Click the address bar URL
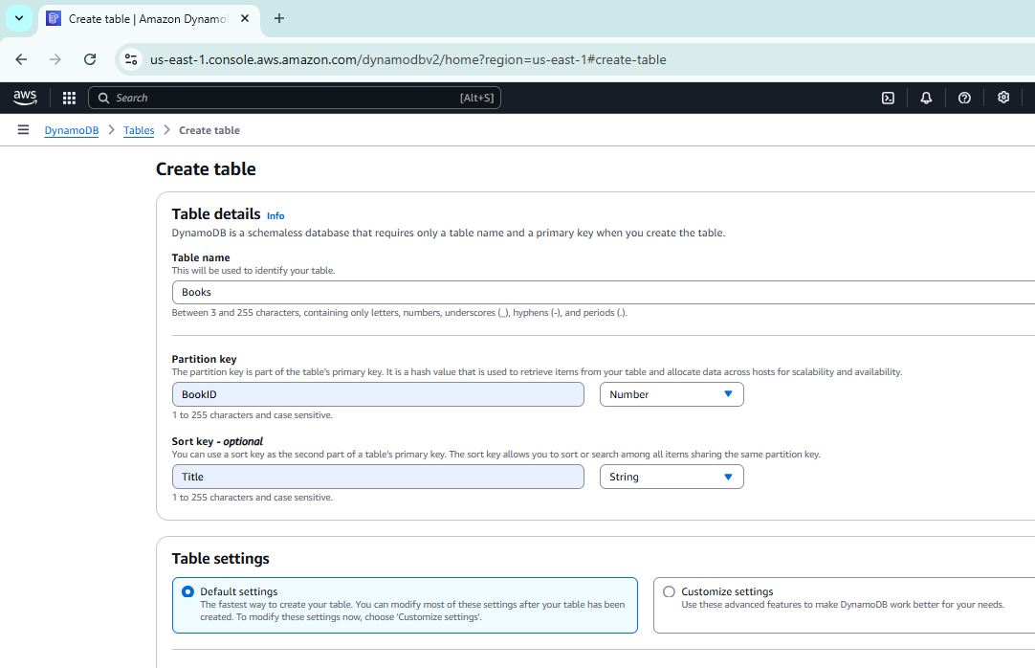Image resolution: width=1035 pixels, height=668 pixels. (407, 59)
